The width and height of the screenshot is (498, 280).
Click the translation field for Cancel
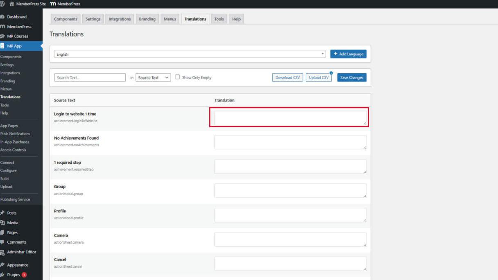290,264
